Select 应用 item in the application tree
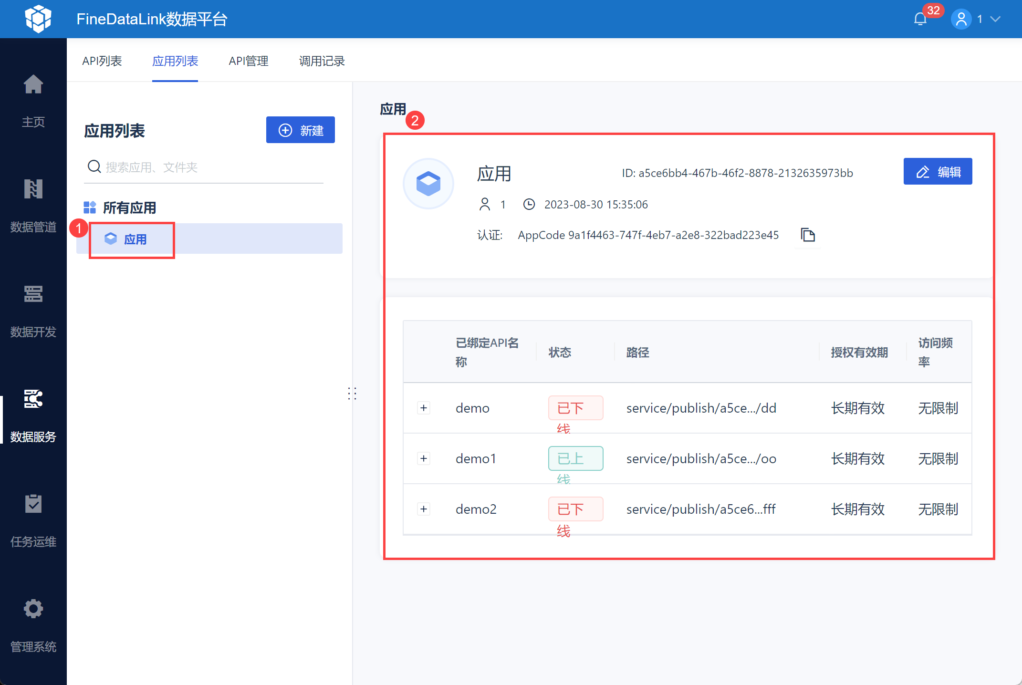Screen dimensions: 1022x685 [135, 239]
